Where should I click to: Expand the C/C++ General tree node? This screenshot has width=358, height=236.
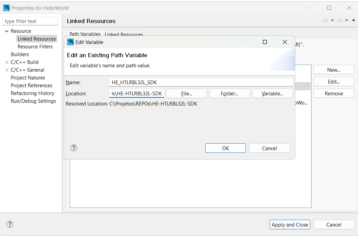tap(7, 70)
